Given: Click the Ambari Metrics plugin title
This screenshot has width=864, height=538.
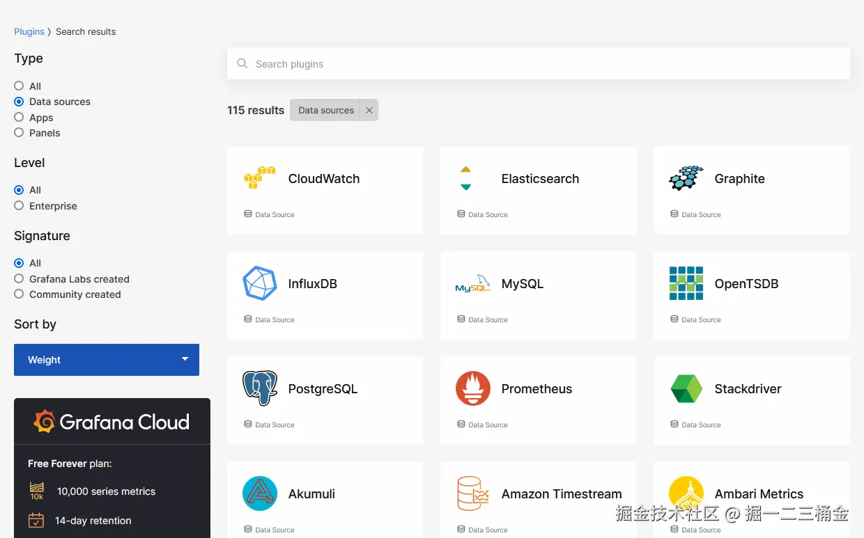Looking at the screenshot, I should [x=759, y=494].
